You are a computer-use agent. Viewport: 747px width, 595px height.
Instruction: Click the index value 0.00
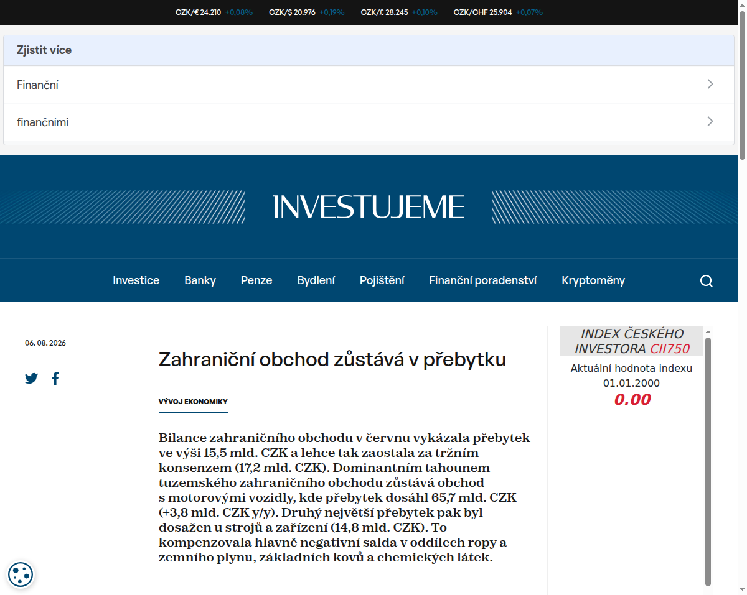coord(632,400)
